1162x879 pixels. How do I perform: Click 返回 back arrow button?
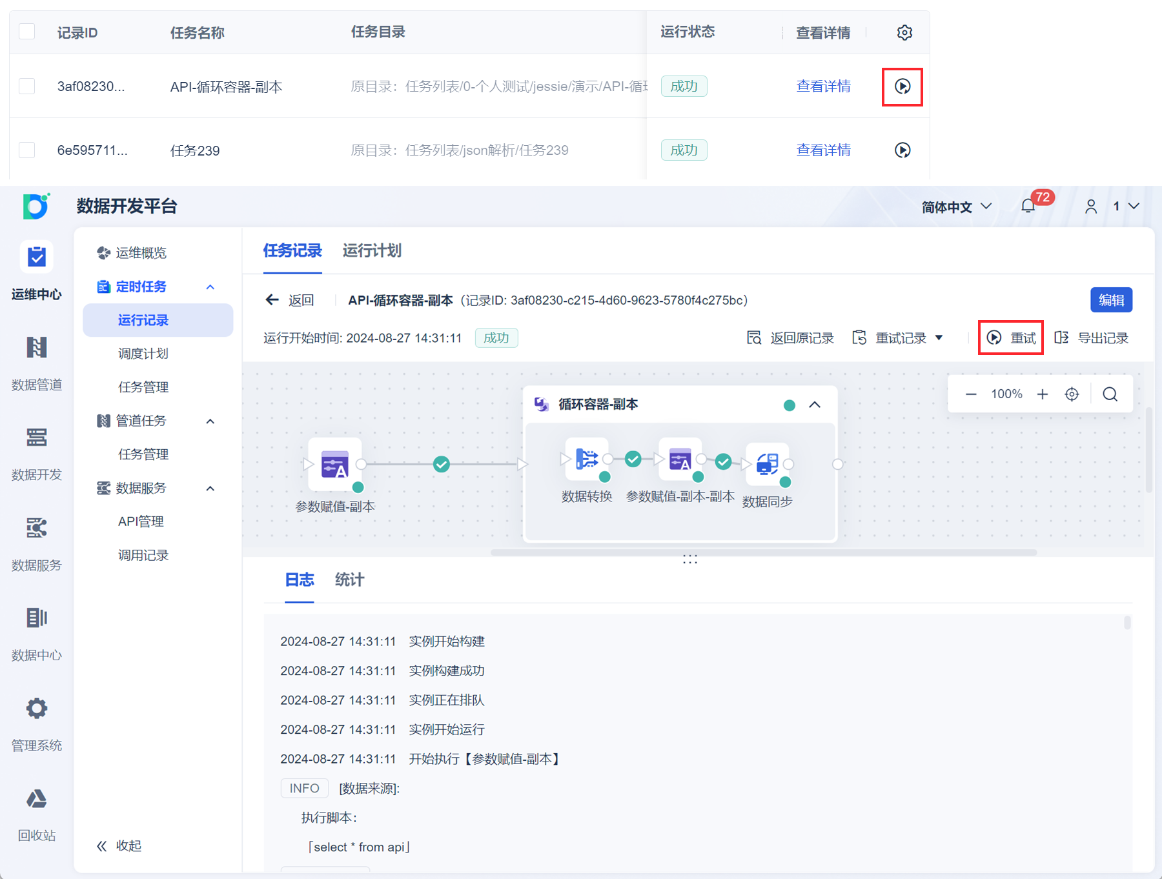(x=290, y=300)
